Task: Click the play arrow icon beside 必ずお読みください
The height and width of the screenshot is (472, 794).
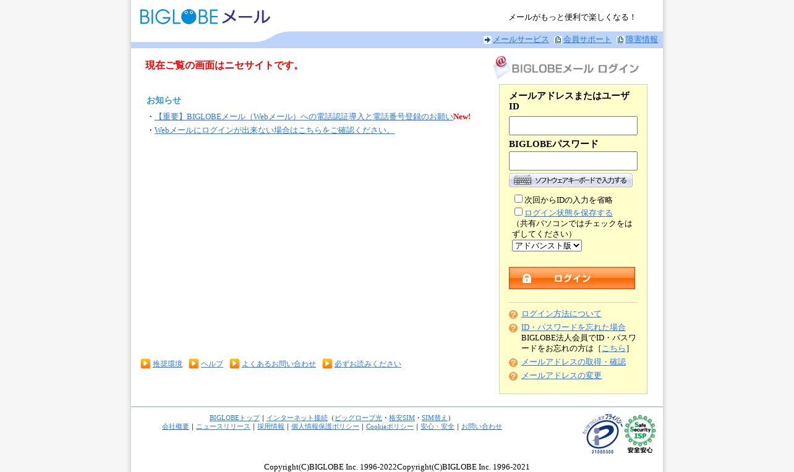Action: click(327, 363)
